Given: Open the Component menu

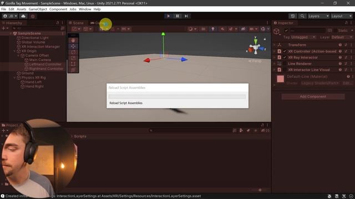Looking at the screenshot, I should tap(58, 9).
